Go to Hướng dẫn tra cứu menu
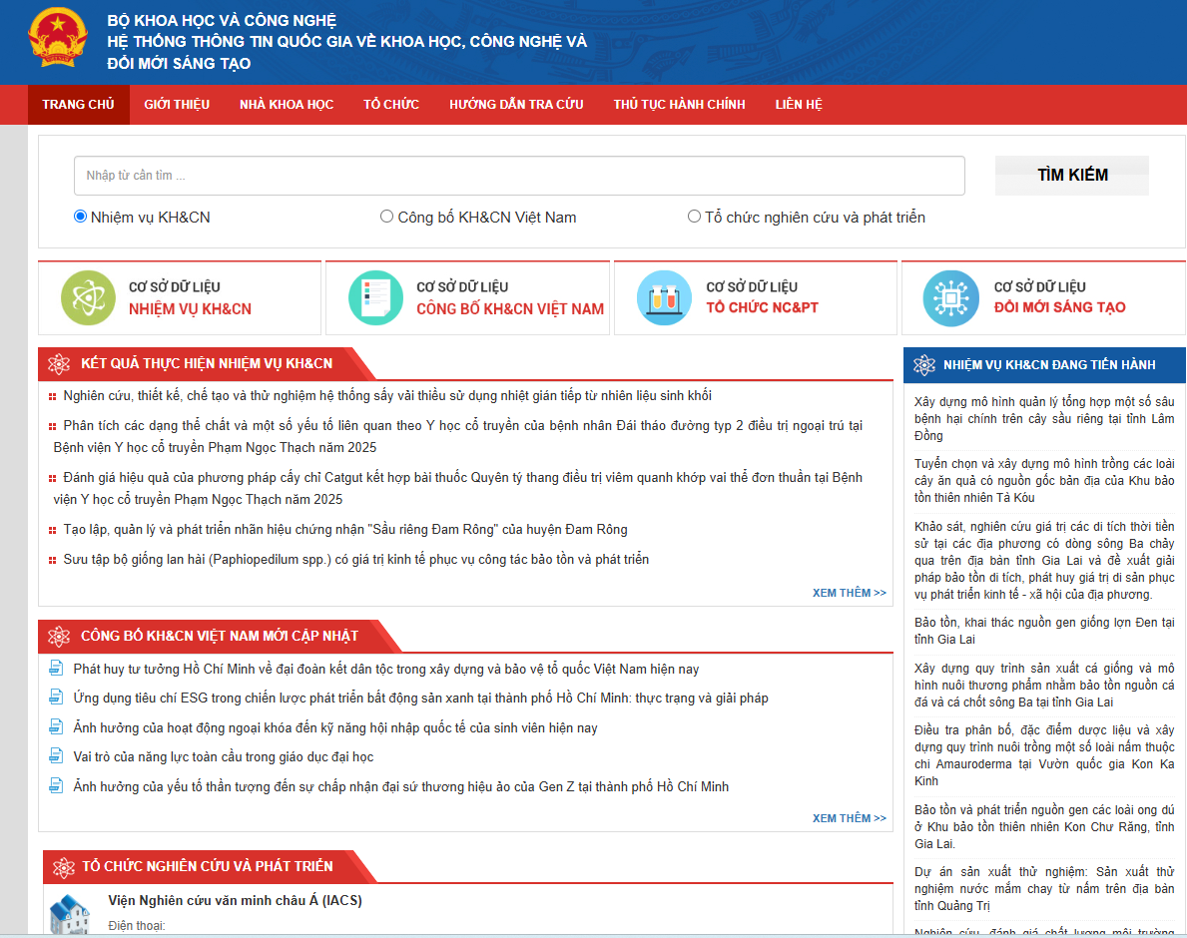Image resolution: width=1187 pixels, height=938 pixels. click(516, 105)
